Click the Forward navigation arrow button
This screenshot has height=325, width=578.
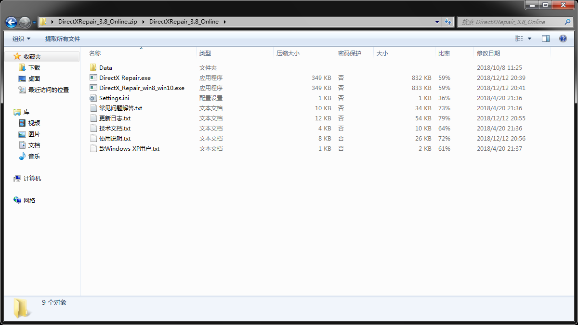[x=25, y=22]
